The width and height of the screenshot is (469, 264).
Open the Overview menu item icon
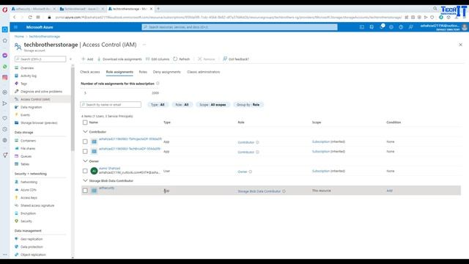click(16, 68)
